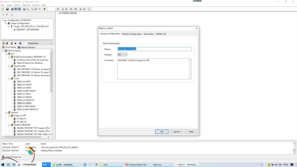Click the item list icon in second toolbar
Screen dimensions: 297x167
pos(76,9)
